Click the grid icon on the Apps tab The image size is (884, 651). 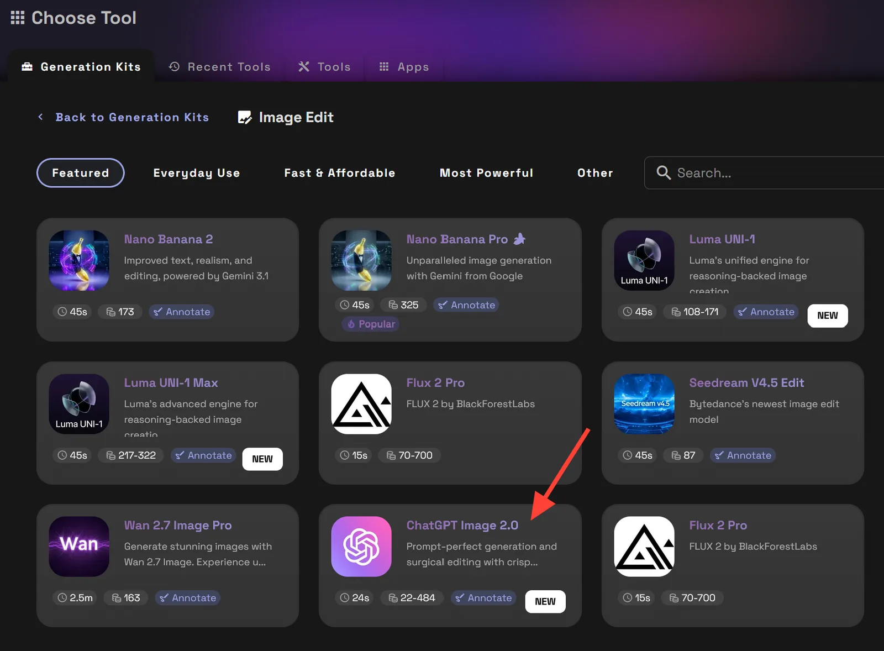click(384, 67)
